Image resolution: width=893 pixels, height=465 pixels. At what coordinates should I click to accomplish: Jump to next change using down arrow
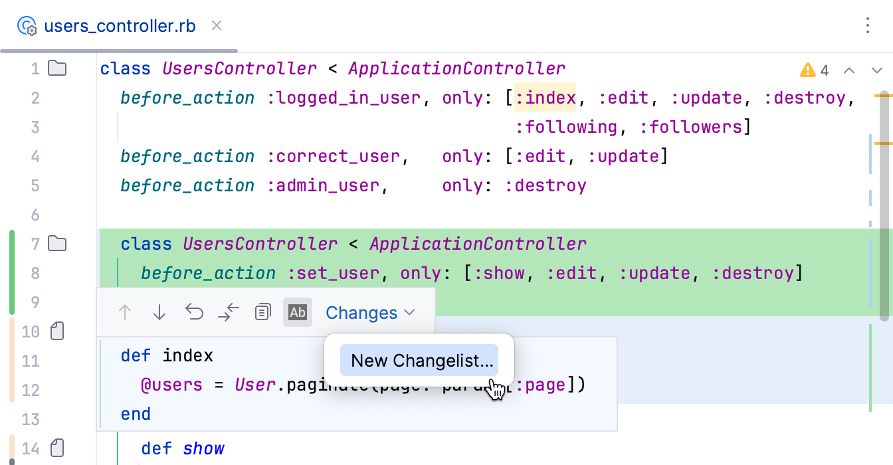[x=159, y=312]
